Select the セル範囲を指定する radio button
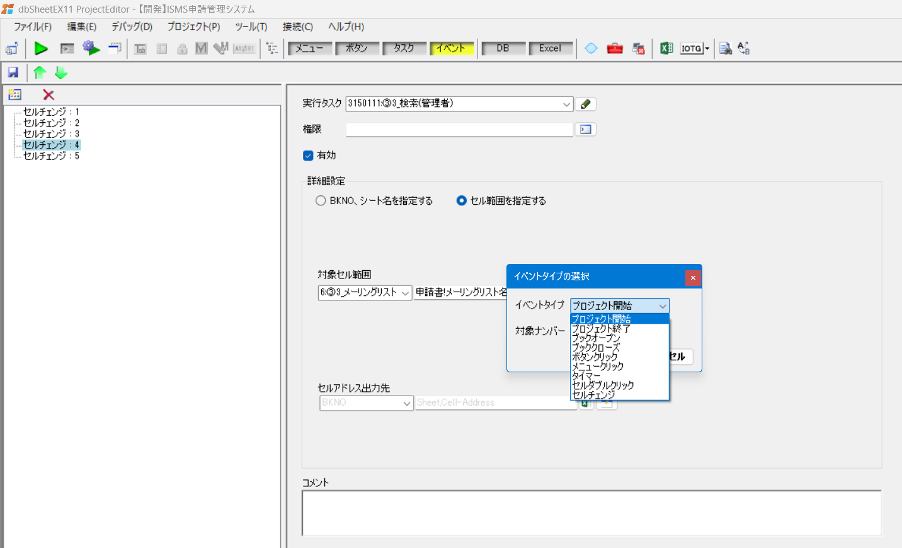 [462, 201]
